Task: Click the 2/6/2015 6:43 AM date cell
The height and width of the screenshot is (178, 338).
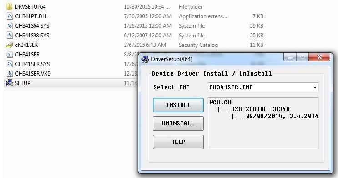Action: tap(145, 45)
